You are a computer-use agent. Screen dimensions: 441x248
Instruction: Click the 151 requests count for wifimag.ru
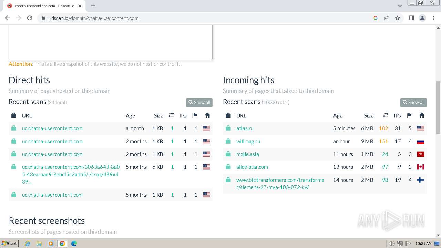click(383, 142)
